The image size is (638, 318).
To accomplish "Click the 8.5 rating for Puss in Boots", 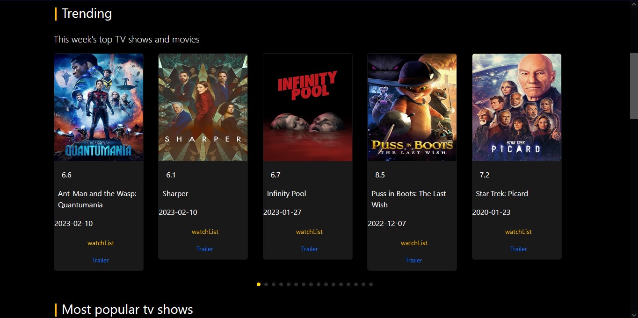I will click(x=380, y=175).
